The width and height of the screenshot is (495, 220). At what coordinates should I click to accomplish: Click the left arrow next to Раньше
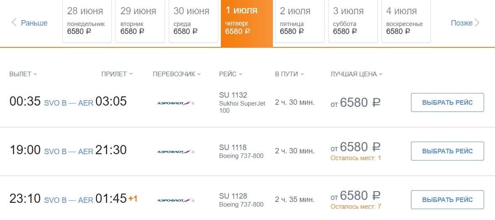click(14, 23)
